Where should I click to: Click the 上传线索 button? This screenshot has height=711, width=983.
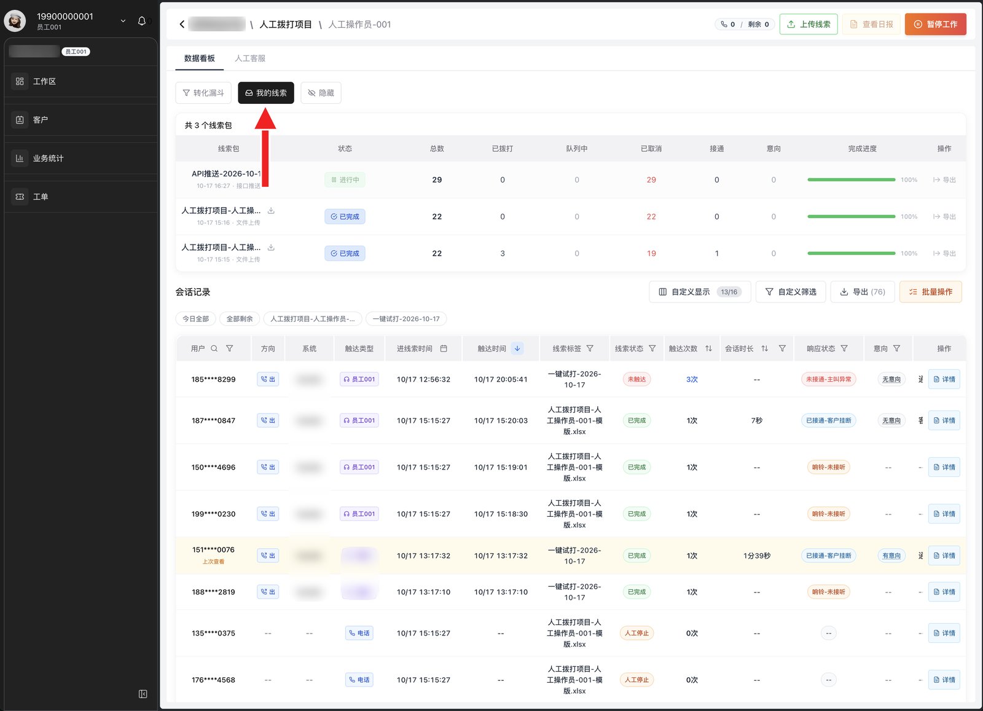pos(809,24)
